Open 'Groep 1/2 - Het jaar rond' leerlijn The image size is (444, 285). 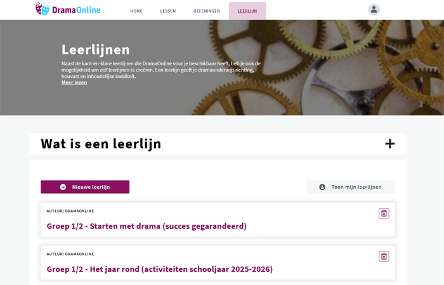point(160,269)
